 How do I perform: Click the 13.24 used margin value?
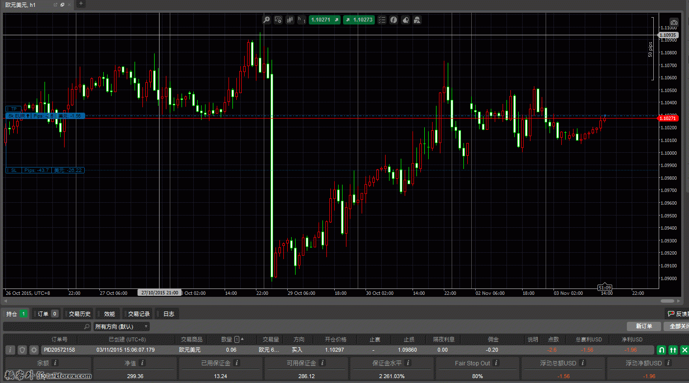click(x=221, y=376)
